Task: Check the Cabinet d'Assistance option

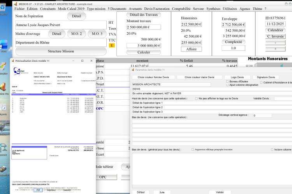Action: point(261,82)
